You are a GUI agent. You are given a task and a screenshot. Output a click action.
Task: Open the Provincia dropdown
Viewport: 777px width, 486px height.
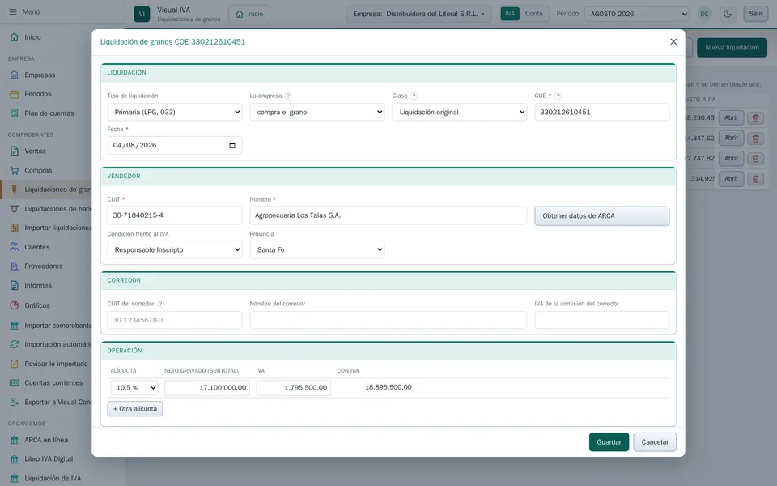[317, 250]
